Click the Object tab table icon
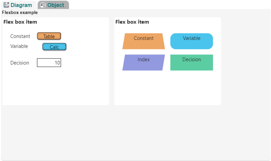This screenshot has height=161, width=271. [43, 5]
